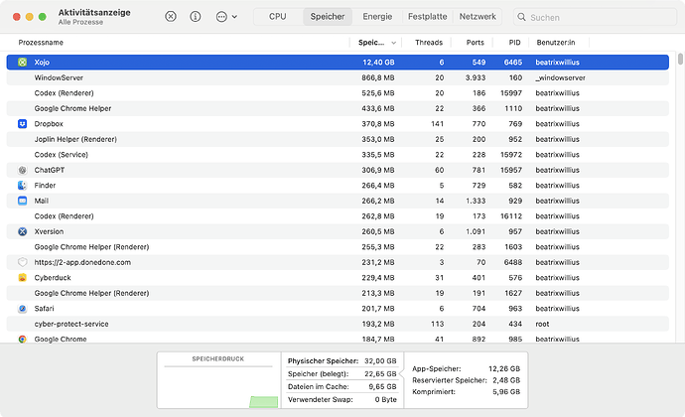685x417 pixels.
Task: Select Codex (Renderer) with PID 16112
Action: [x=338, y=215]
